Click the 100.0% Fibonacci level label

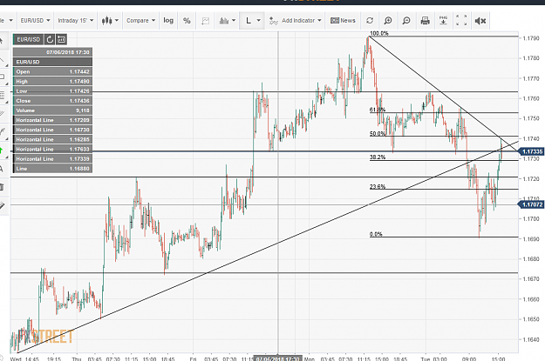(x=378, y=33)
